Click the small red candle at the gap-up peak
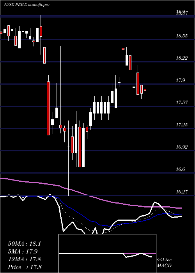Viewport: 195px width, 273px height. click(123, 49)
